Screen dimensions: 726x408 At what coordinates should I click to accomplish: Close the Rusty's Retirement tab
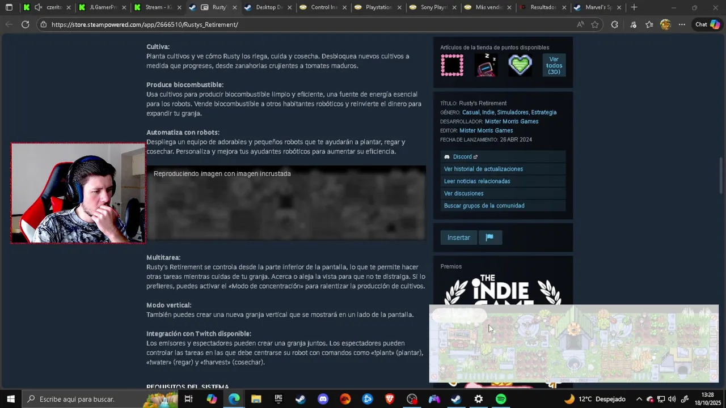pyautogui.click(x=234, y=7)
